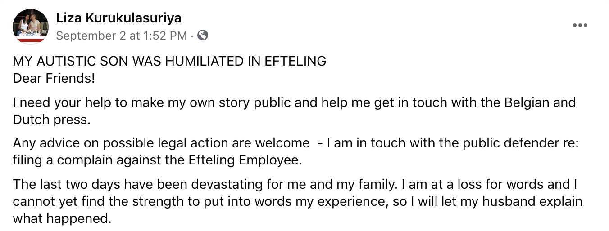609x231 pixels.
Task: Click the Public globe privacy icon
Action: [203, 35]
